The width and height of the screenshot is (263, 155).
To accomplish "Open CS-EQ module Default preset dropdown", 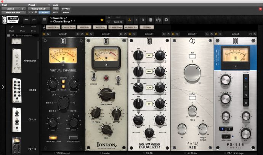I will coord(149,34).
